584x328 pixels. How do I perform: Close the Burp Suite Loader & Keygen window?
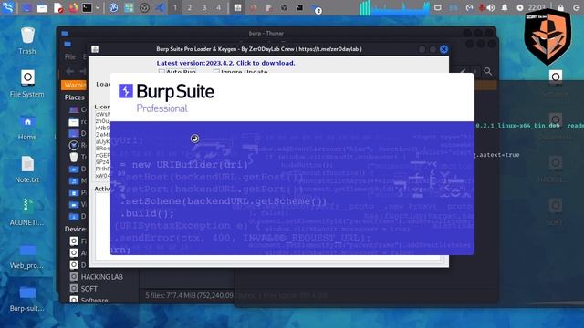443,49
